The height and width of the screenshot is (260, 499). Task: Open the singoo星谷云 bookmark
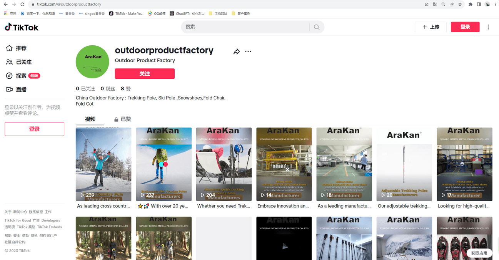(x=92, y=13)
